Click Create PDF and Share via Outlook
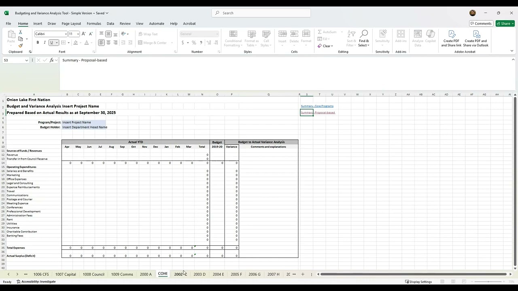The height and width of the screenshot is (291, 518). [476, 38]
